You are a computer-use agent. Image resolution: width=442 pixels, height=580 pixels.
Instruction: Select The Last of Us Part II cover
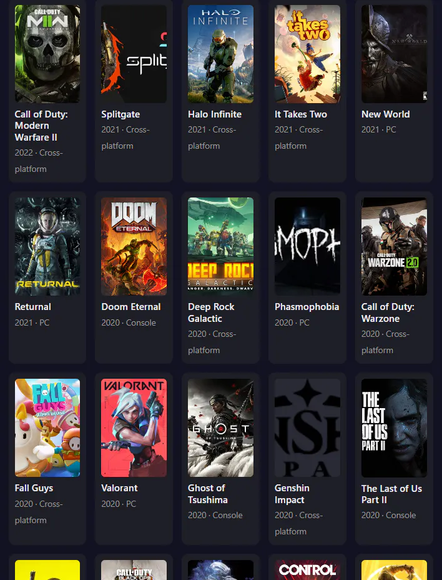(394, 427)
